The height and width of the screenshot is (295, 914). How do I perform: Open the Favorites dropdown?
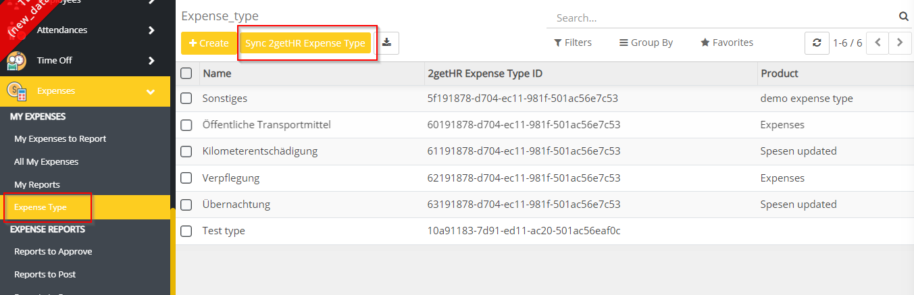tap(727, 43)
